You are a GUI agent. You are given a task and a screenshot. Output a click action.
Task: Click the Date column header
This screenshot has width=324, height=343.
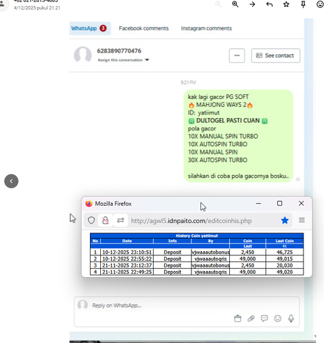point(127,241)
